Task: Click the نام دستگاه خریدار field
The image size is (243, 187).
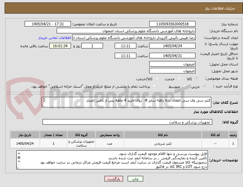Action: click(x=126, y=31)
